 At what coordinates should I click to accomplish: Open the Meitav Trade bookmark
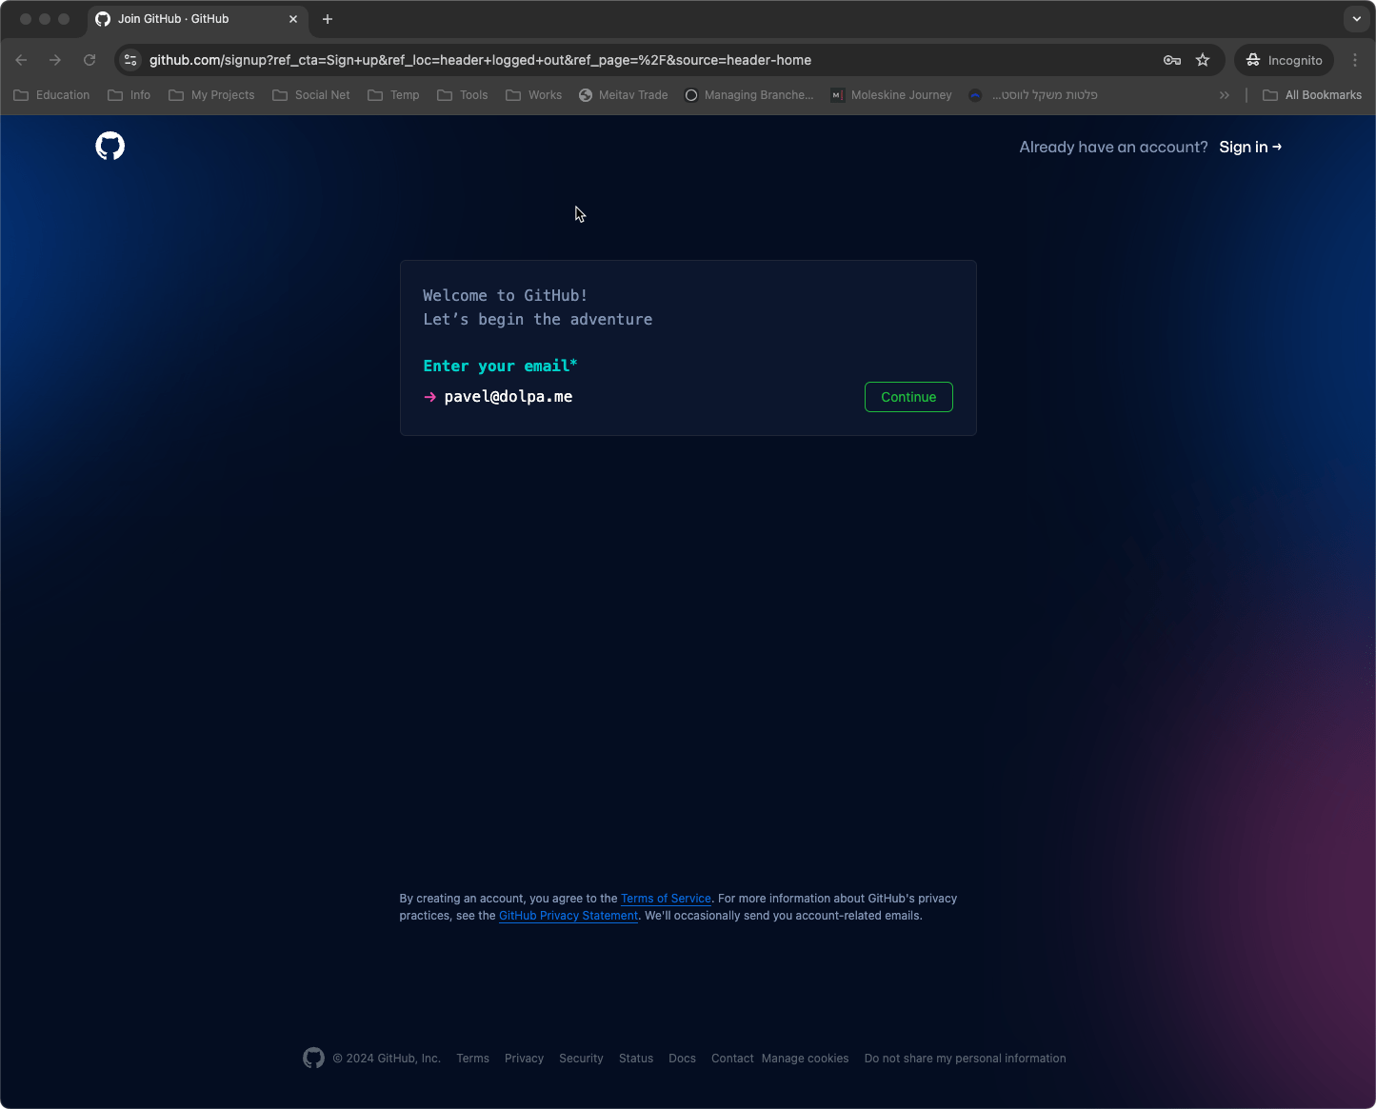pyautogui.click(x=624, y=95)
